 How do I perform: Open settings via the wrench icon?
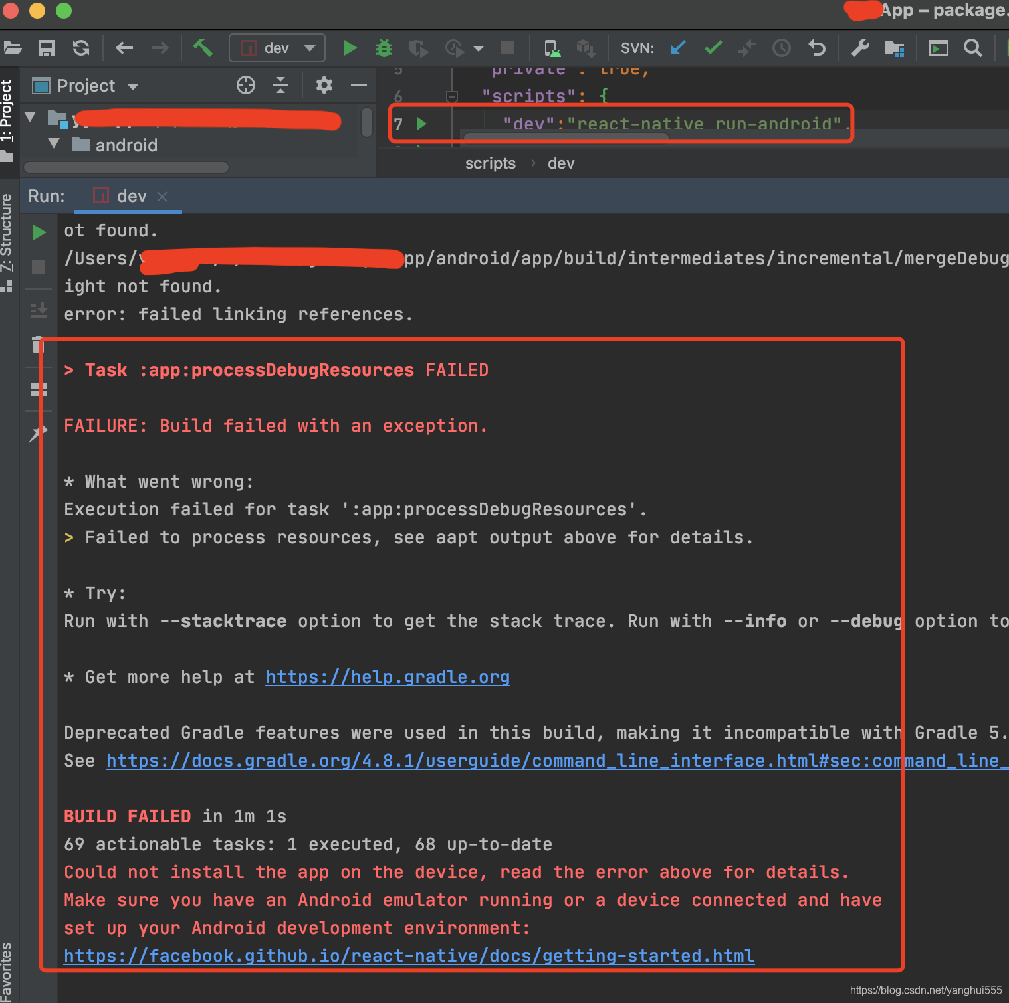[x=860, y=48]
